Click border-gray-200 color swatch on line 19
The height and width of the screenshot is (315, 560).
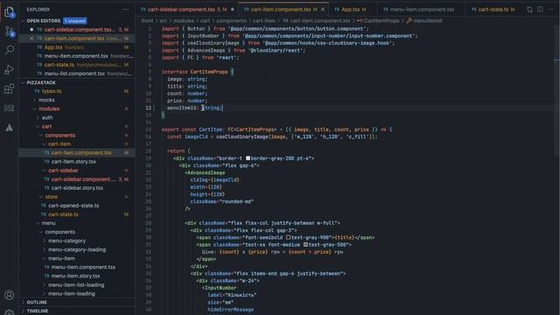[x=248, y=158]
